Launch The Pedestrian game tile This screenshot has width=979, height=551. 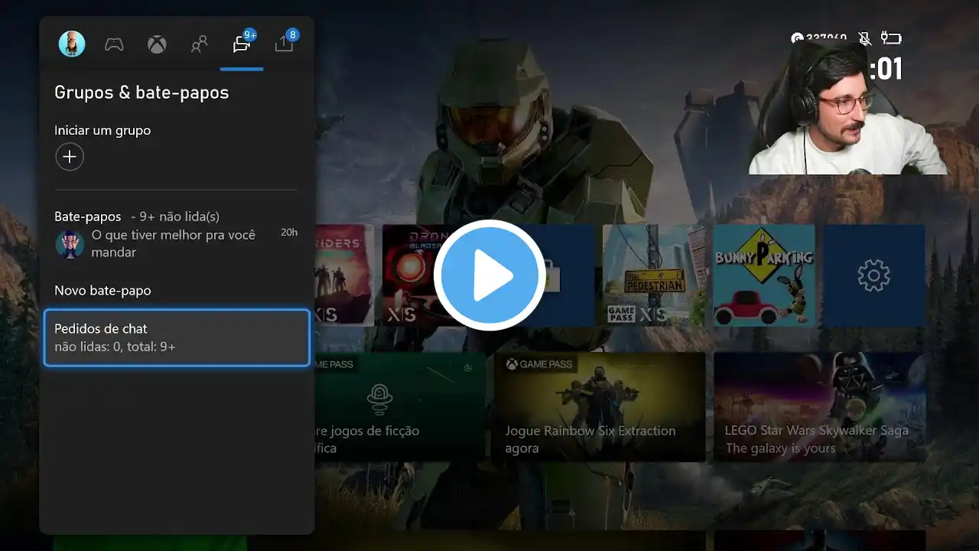[x=653, y=275]
